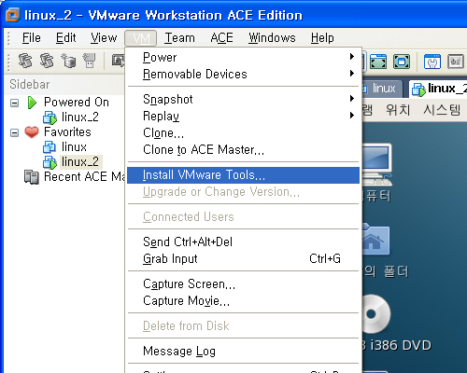Open guest 시스템 menu
This screenshot has height=373, width=467.
[x=442, y=110]
